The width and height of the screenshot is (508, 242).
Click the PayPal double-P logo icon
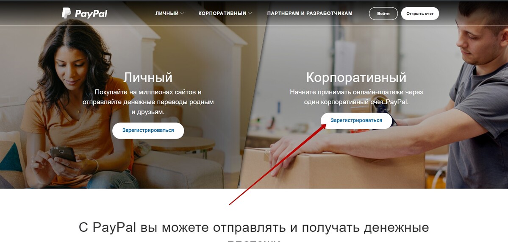(x=67, y=13)
